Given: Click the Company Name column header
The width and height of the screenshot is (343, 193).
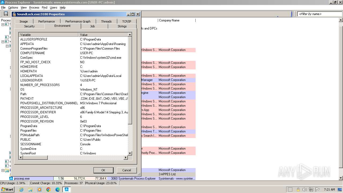Looking at the screenshot, I should tap(177, 20).
